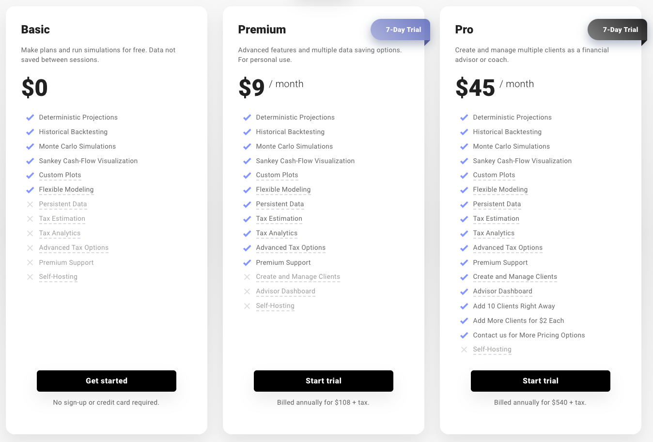Open Flexible Modeling link in Premium plan
The height and width of the screenshot is (442, 653).
pos(283,190)
